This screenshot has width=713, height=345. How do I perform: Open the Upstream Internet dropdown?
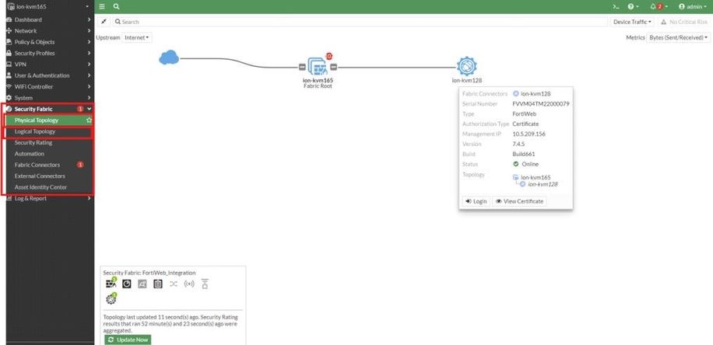[x=137, y=37]
